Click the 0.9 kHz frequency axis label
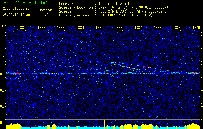203x129 pixels. tap(3, 74)
